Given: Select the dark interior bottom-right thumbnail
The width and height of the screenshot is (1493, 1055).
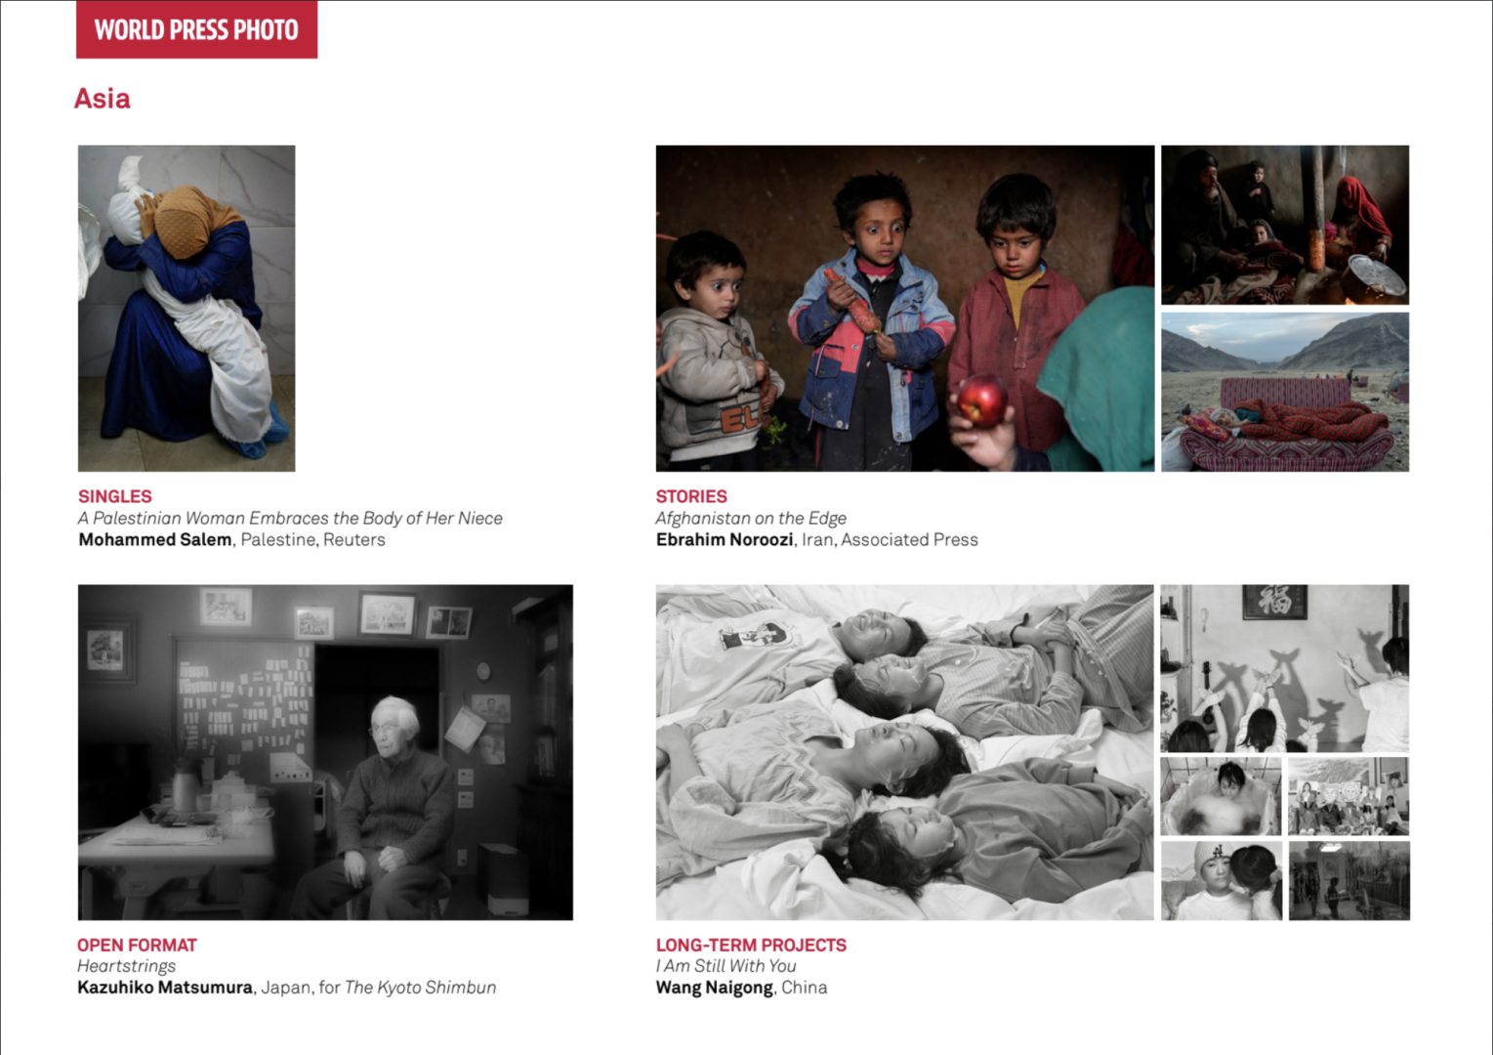Looking at the screenshot, I should coord(1348,881).
